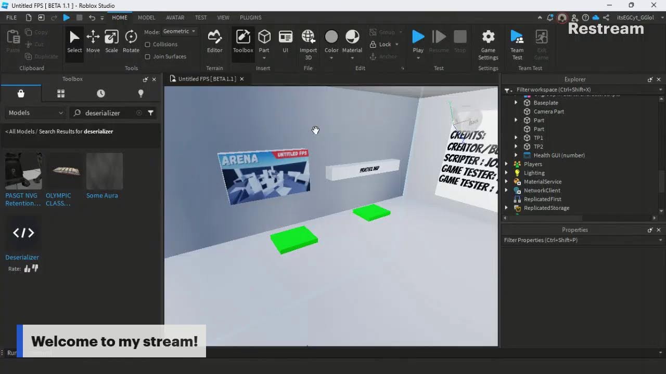This screenshot has width=666, height=374.
Task: Activate the Scale tool
Action: 111,42
